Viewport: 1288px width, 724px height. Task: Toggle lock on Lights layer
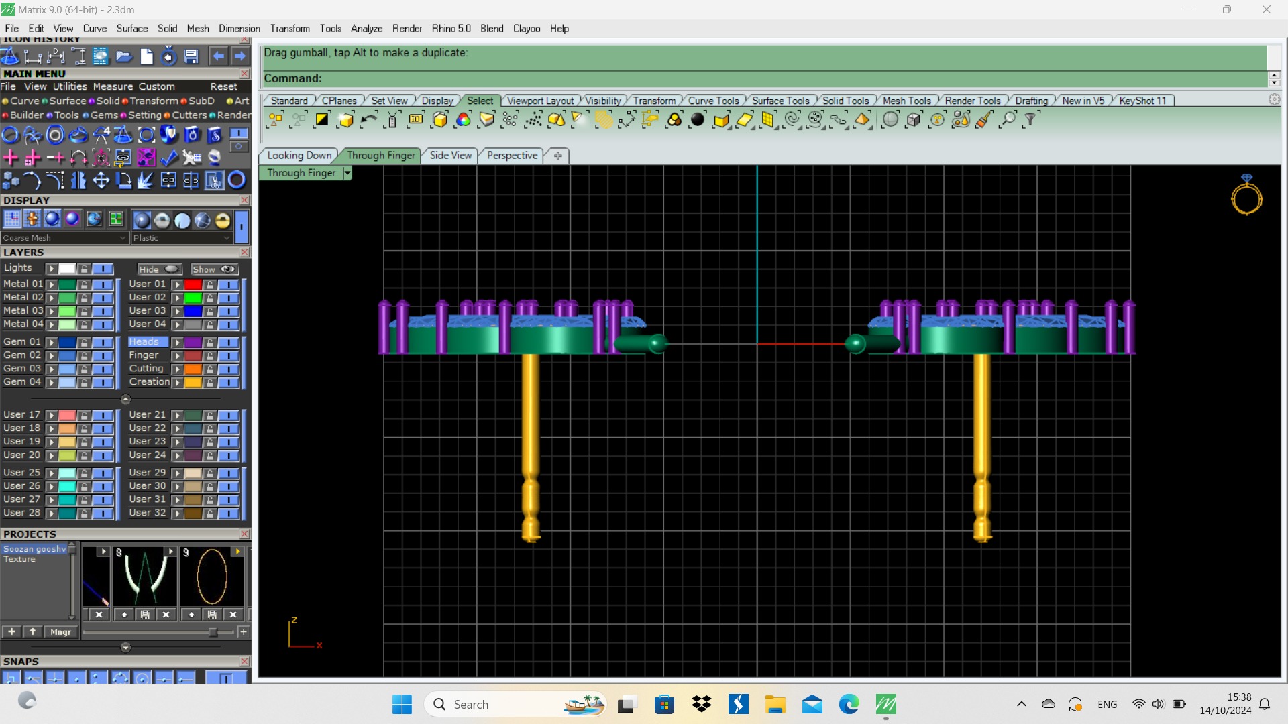(x=84, y=269)
